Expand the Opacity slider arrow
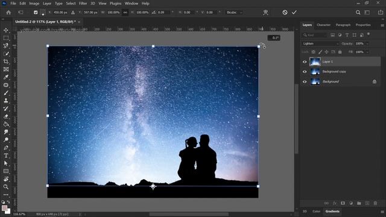 coord(367,43)
